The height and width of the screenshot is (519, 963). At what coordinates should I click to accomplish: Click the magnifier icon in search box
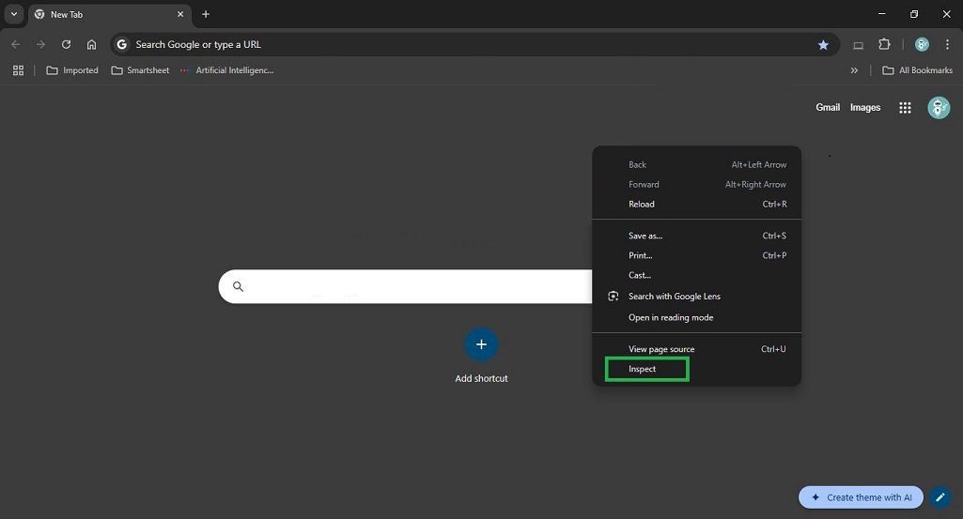pyautogui.click(x=239, y=286)
